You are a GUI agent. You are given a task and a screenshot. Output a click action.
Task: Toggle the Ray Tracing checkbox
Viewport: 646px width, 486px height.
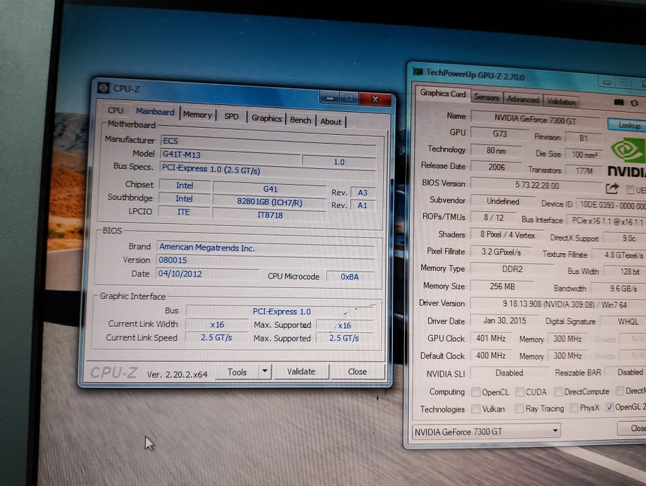519,408
